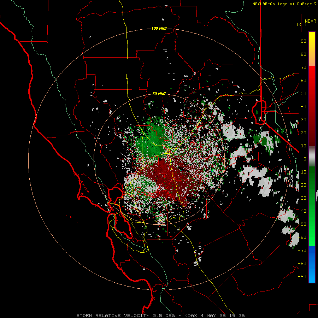Select the -60 value on the scale

pos(302,237)
